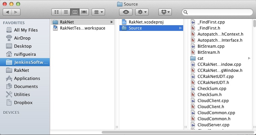Open AirDrop in the sidebar
Image resolution: width=256 pixels, height=135 pixels.
23,38
